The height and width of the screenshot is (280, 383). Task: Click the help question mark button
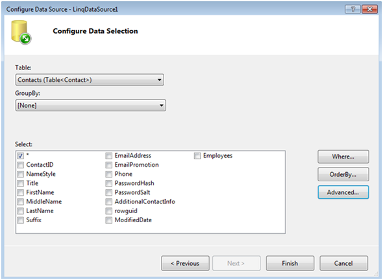point(352,9)
